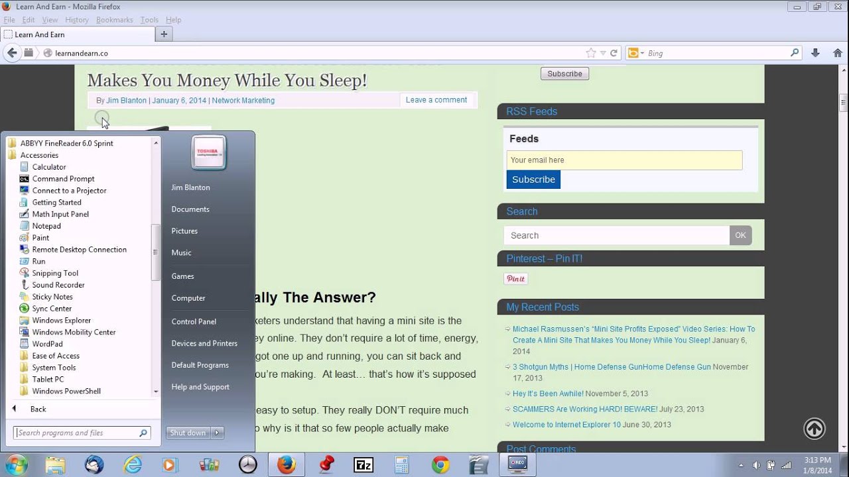Open the Bookmarks menu
849x477 pixels.
115,20
